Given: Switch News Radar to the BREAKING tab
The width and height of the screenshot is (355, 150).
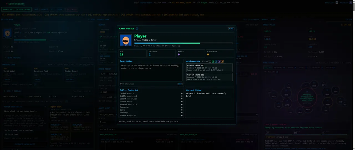Looking at the screenshot, I should [x=279, y=67].
